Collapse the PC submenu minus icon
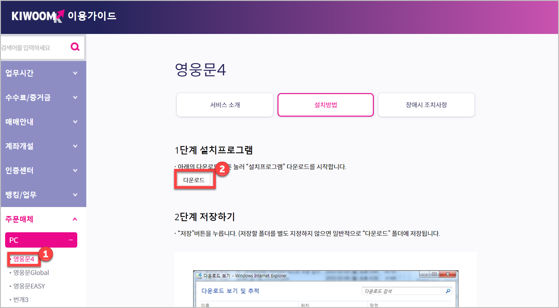Viewport: 559px width, 308px height. click(71, 240)
